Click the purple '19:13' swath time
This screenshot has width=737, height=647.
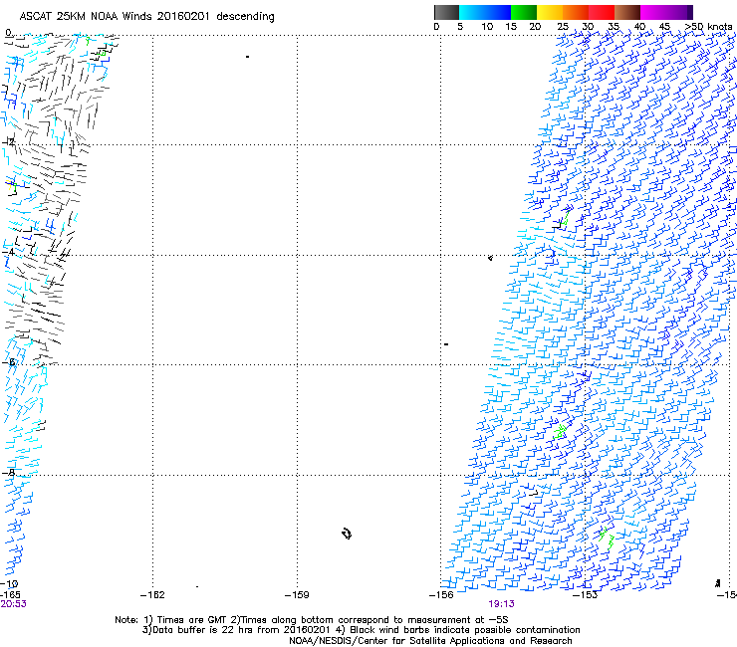(x=501, y=604)
